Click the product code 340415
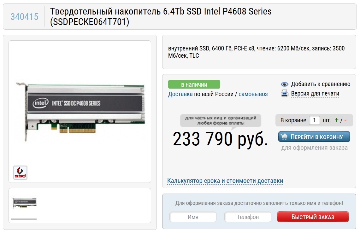This screenshot has width=360, height=233. (24, 16)
